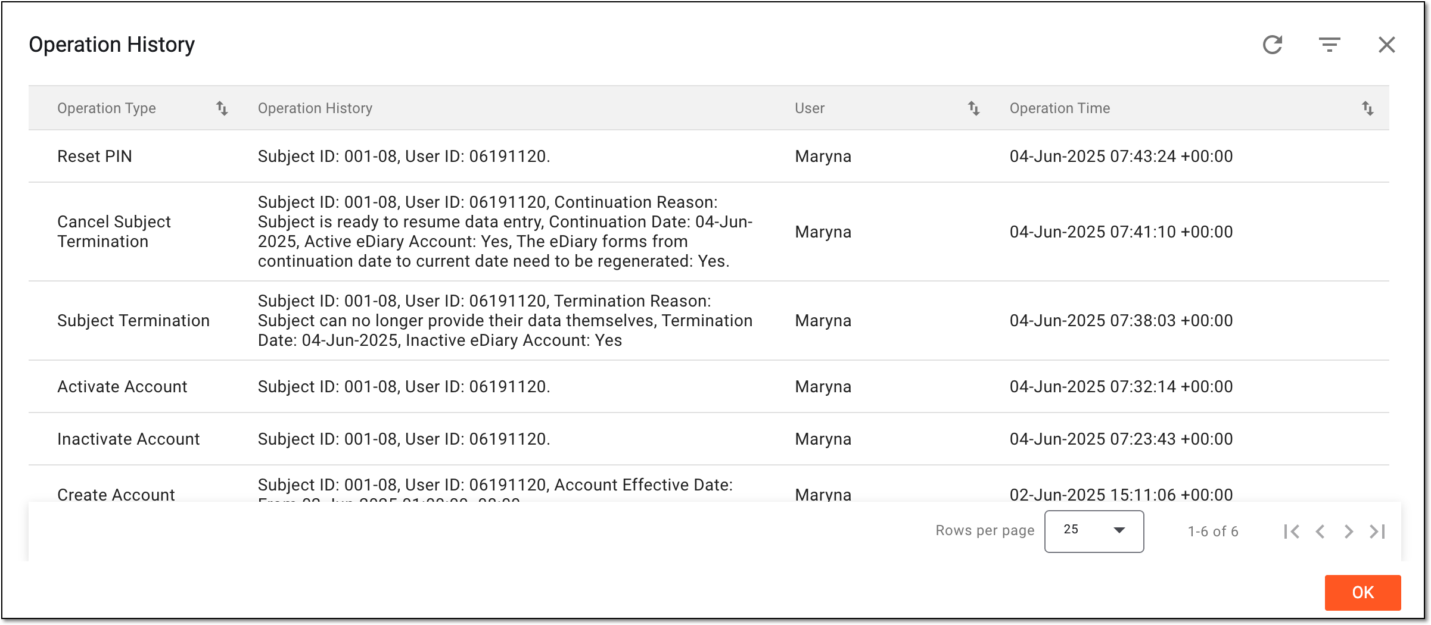Click Maryna in Create Account row

pos(823,494)
